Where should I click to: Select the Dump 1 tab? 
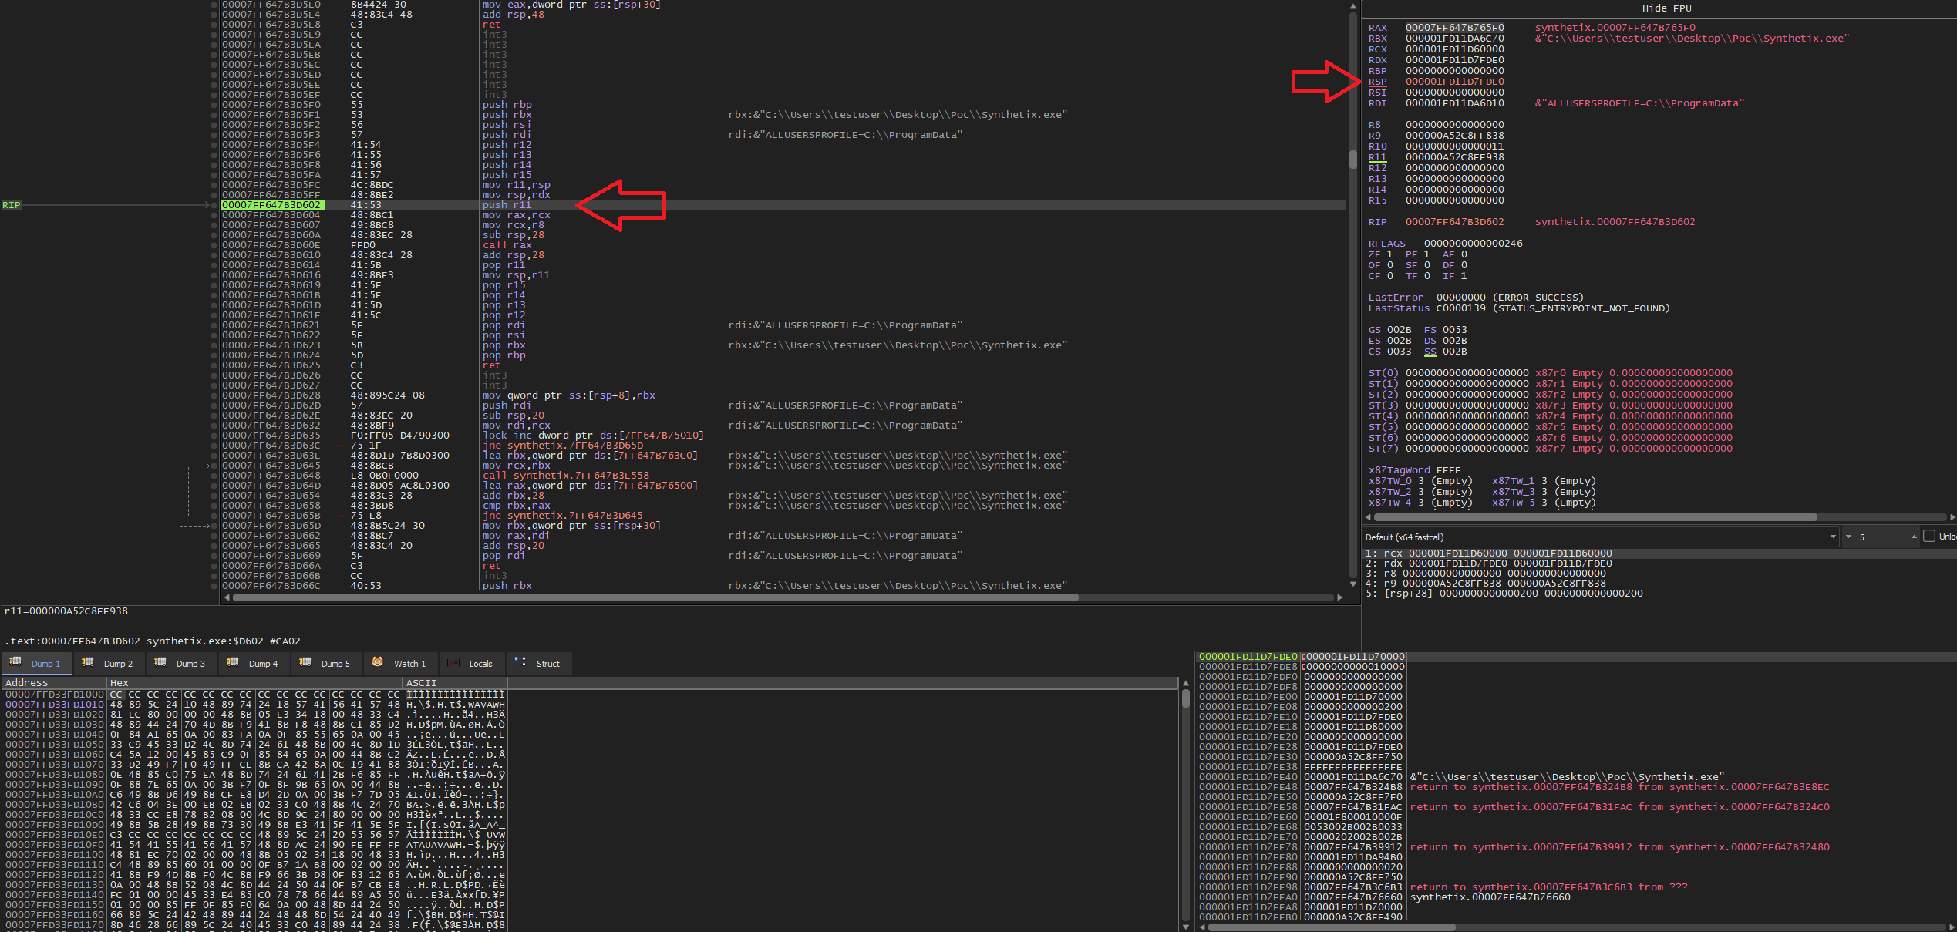click(x=35, y=663)
